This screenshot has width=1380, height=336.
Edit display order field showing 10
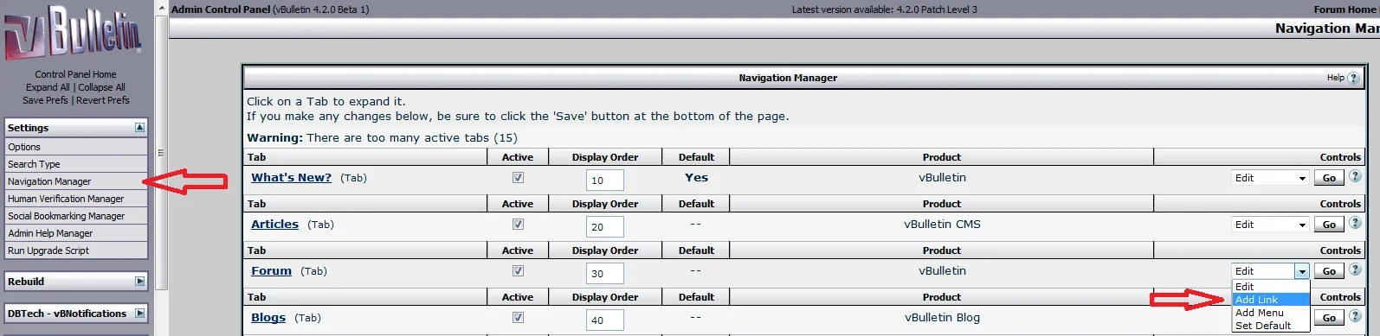[604, 180]
